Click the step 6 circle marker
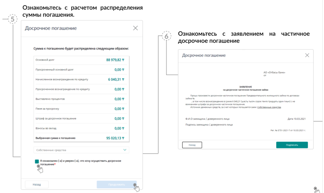Viewport: 324px width, 193px height. pyautogui.click(x=166, y=36)
